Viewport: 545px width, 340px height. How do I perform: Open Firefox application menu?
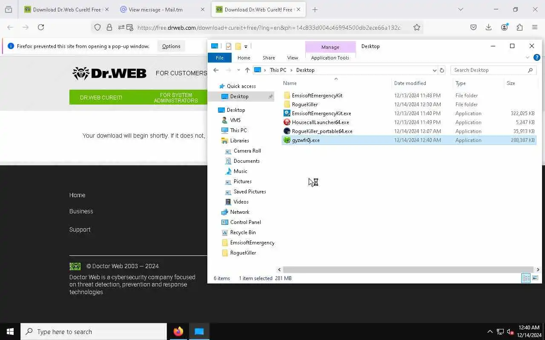click(535, 27)
